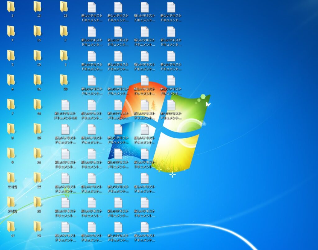This screenshot has width=318, height=250.
Task: Click the folder labeled 22
Action: coord(38,178)
